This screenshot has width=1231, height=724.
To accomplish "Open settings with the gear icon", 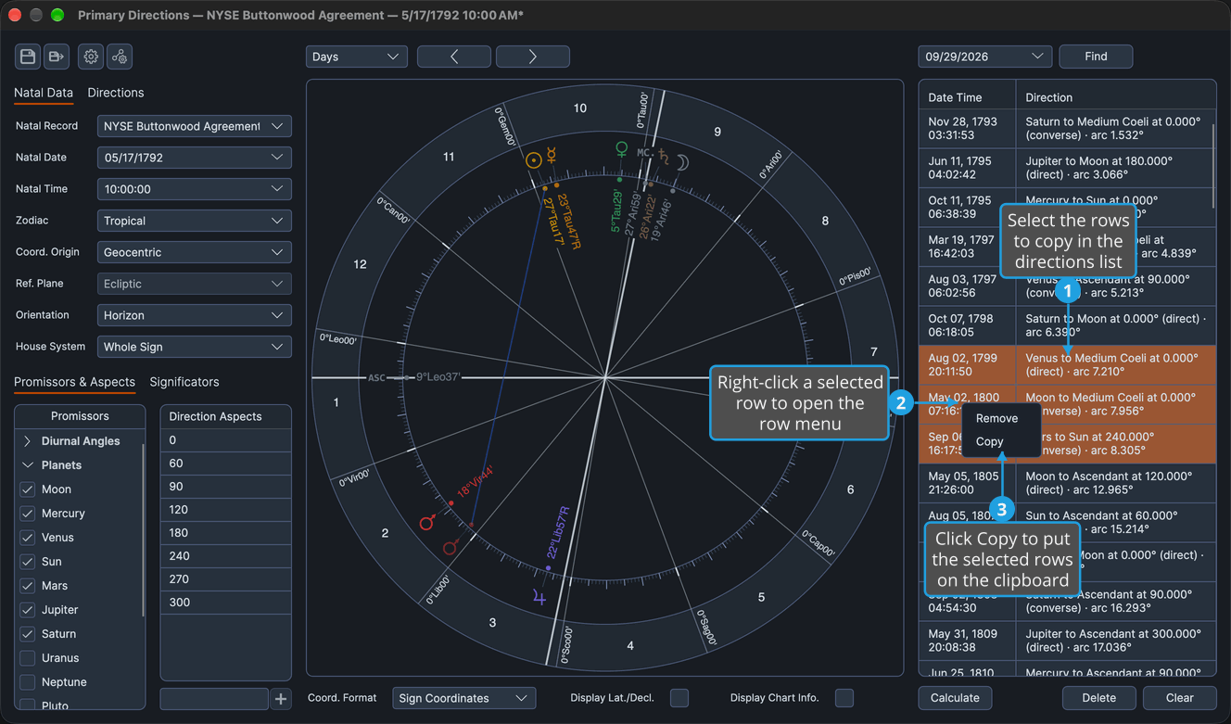I will [91, 57].
